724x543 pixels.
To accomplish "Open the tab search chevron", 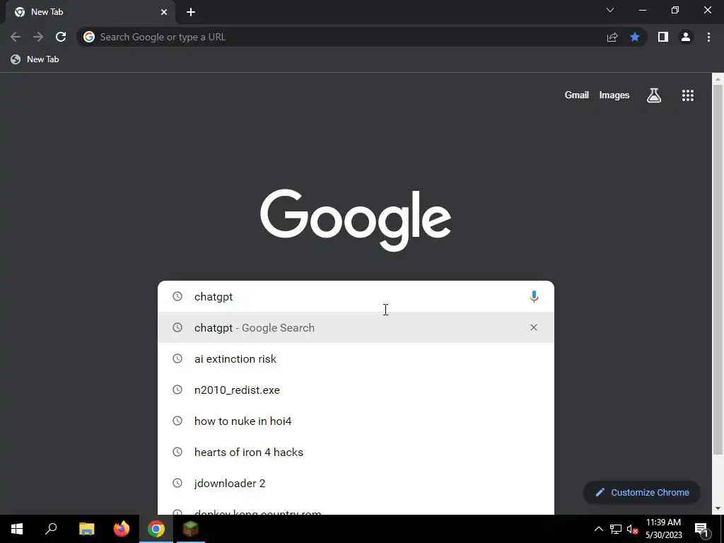I will 610,10.
